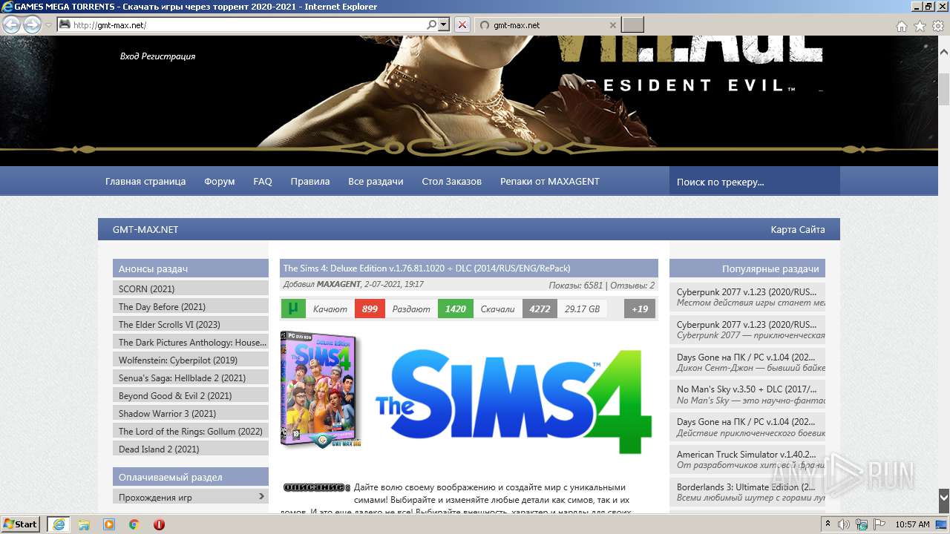950x534 pixels.
Task: Open The Dark Pictures Anthology entry
Action: (191, 342)
